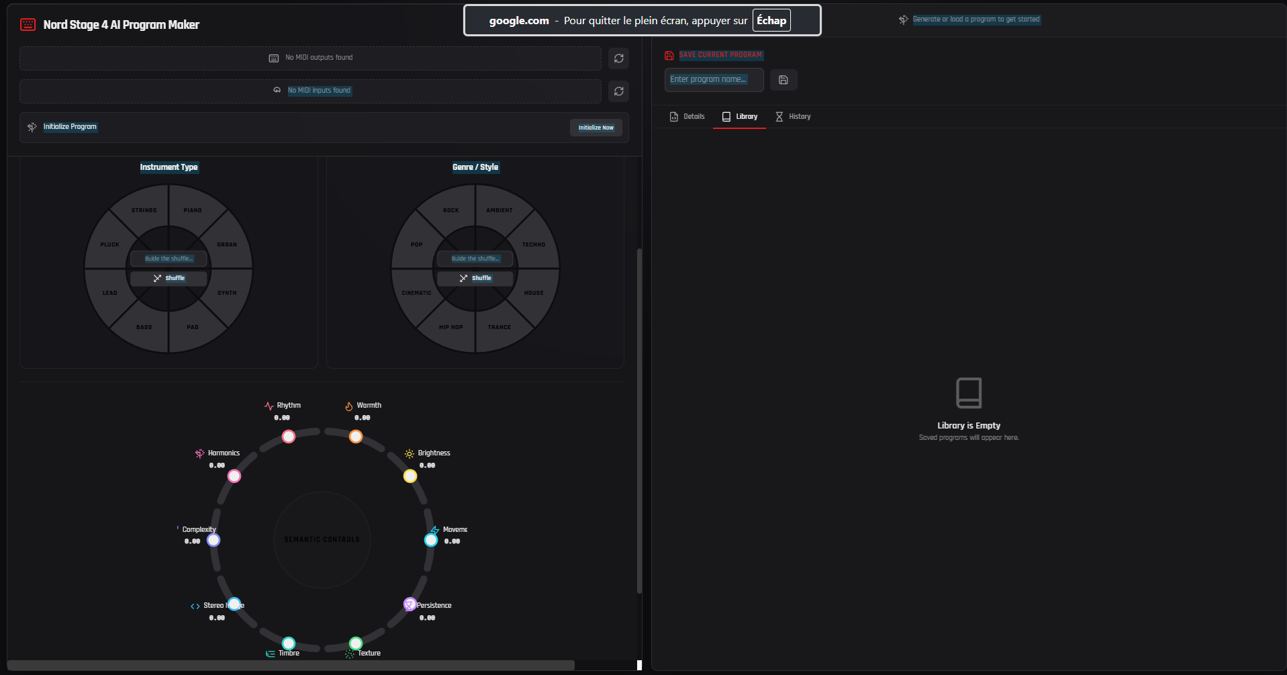This screenshot has height=675, width=1287.
Task: Choose the POP genre segment
Action: coord(416,244)
